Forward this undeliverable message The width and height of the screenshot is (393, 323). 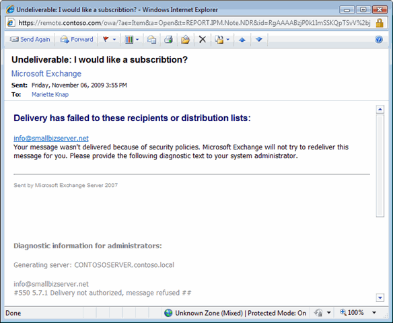tap(77, 40)
